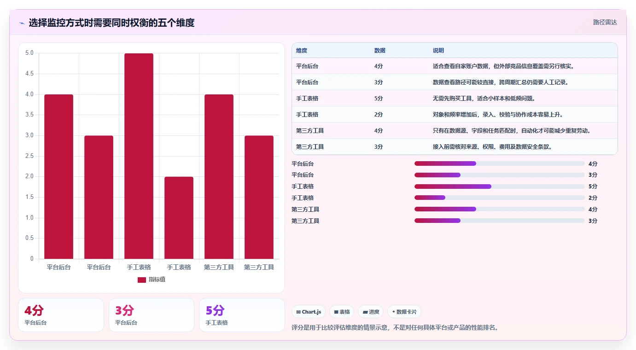Select the 5分 手工表格 summary card
The image size is (636, 350).
(x=242, y=315)
